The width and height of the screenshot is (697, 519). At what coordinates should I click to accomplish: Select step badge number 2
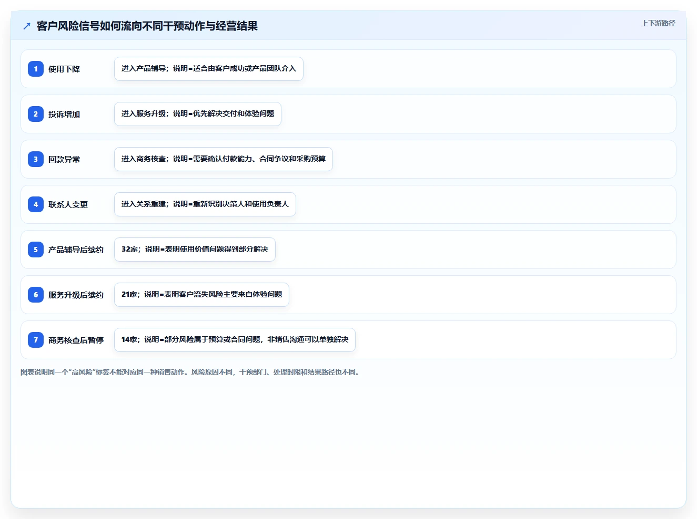pos(36,114)
